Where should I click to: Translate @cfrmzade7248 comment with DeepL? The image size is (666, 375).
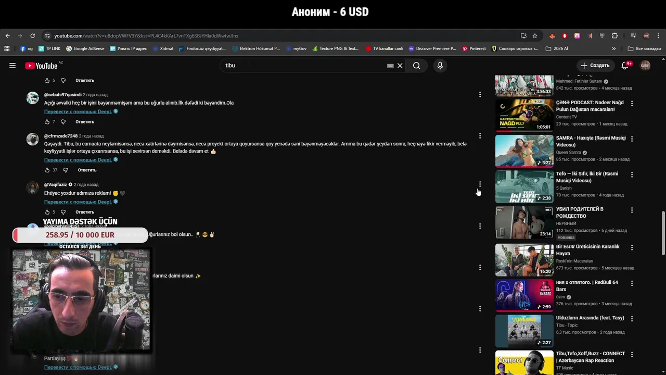click(78, 160)
